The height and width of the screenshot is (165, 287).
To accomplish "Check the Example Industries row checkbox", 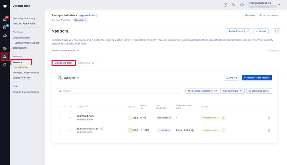I will coord(59,130).
